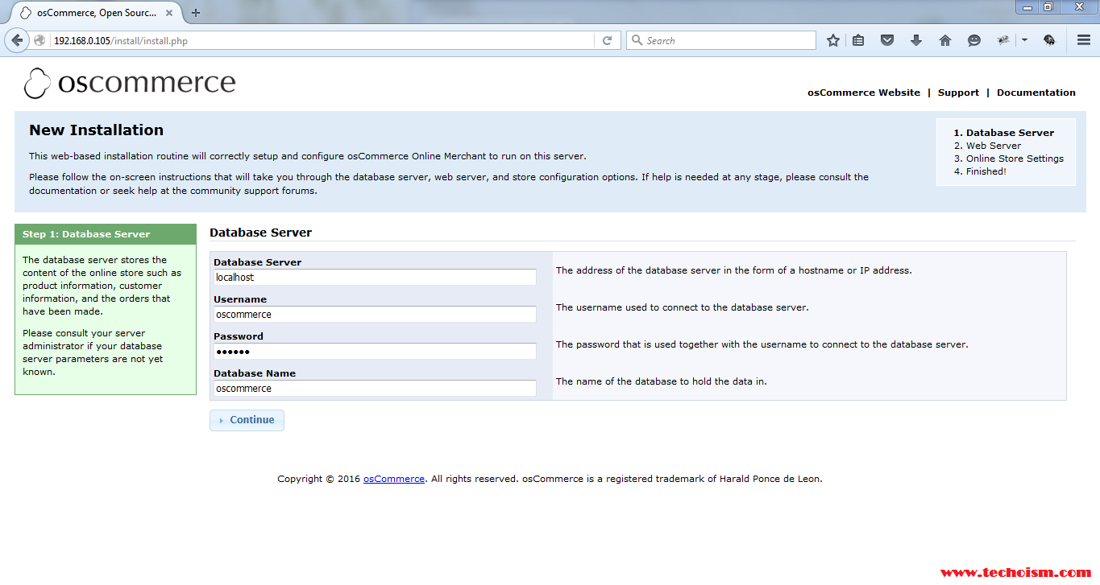Open the osCommerce footer link
The height and width of the screenshot is (585, 1100).
click(394, 479)
